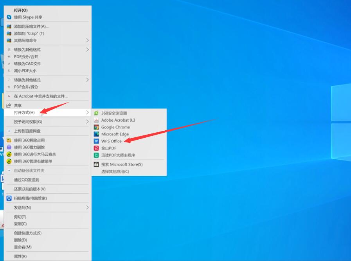This screenshot has width=351, height=261.
Task: Click the WPS Office icon in the submenu
Action: pos(96,141)
